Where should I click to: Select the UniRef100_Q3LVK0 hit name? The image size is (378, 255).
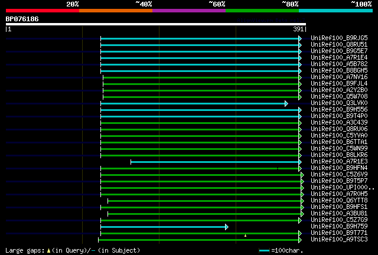pos(339,103)
